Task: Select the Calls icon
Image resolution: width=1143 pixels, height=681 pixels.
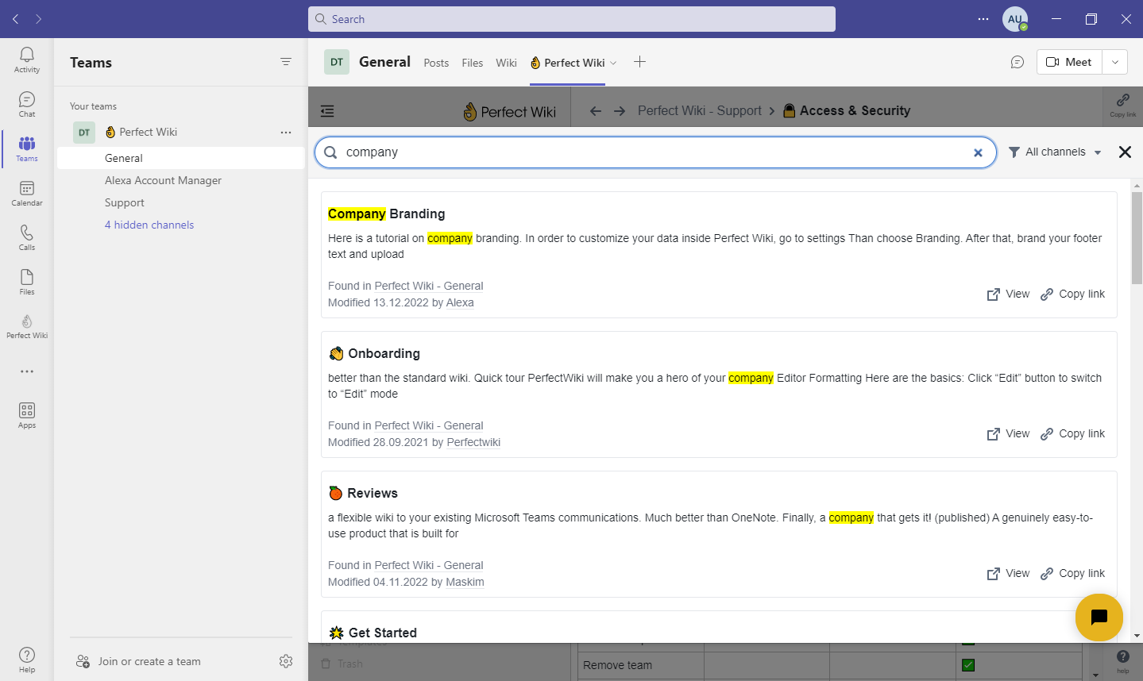Action: [x=26, y=236]
